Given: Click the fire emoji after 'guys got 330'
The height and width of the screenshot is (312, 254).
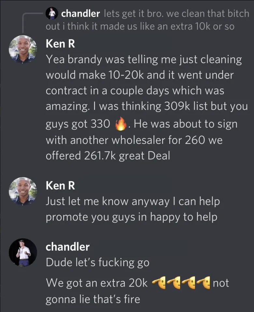Looking at the screenshot, I should tap(121, 124).
